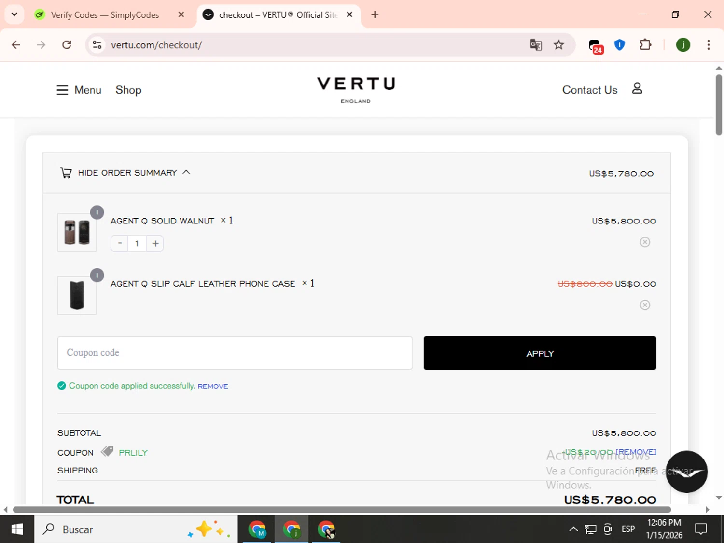This screenshot has height=543, width=724.
Task: Open the Windows notification center
Action: pyautogui.click(x=701, y=529)
